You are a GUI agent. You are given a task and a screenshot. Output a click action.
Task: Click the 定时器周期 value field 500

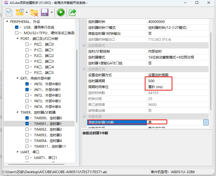(178, 81)
